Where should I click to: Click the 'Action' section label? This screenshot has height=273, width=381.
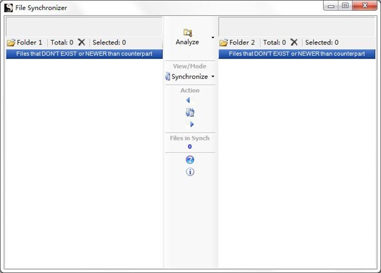190,90
